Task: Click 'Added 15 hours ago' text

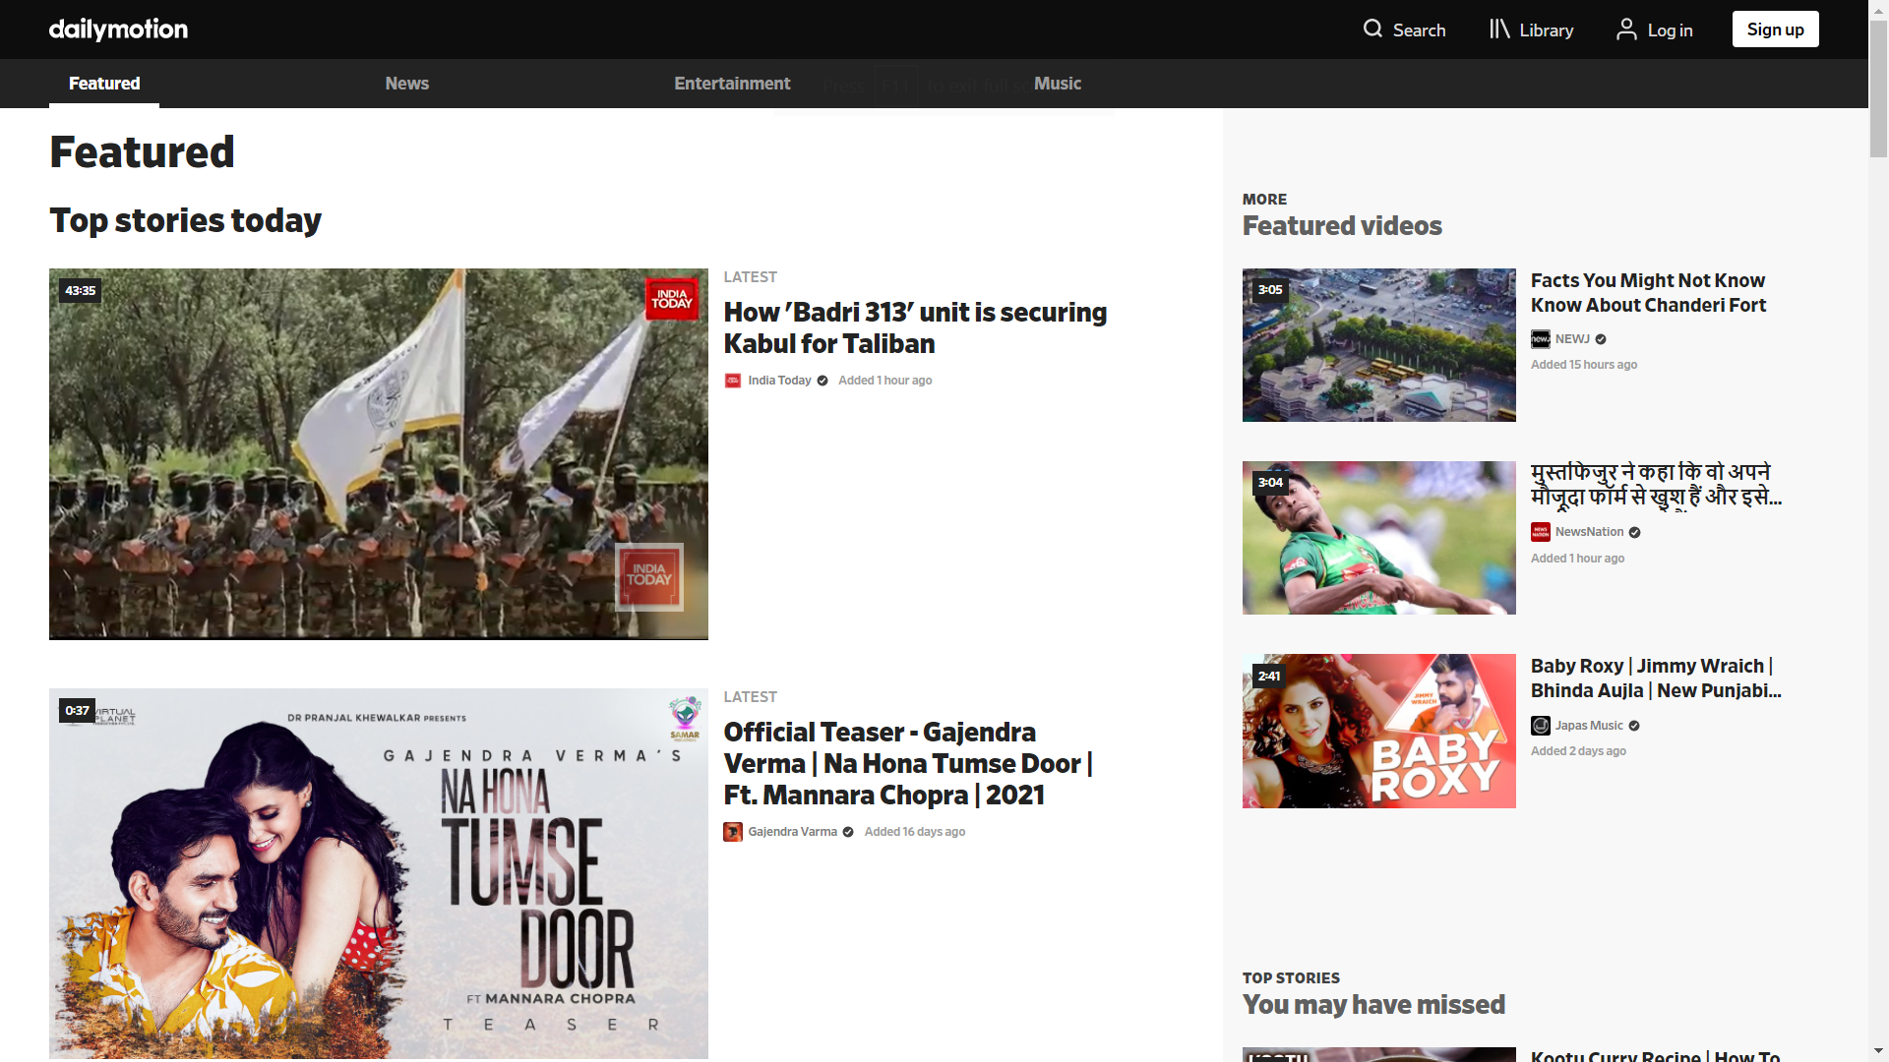Action: tap(1583, 365)
